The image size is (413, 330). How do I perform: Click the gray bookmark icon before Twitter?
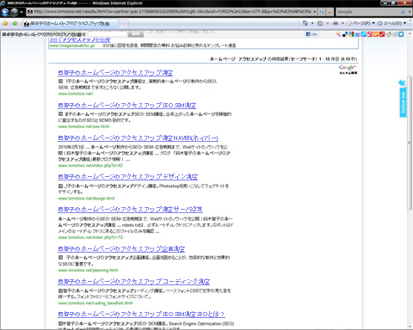coord(395,34)
